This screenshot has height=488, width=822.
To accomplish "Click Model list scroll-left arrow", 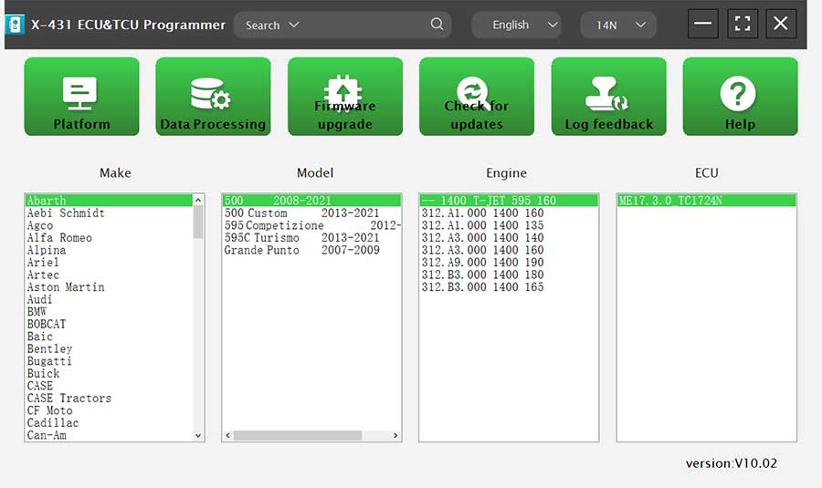I will pos(228,435).
